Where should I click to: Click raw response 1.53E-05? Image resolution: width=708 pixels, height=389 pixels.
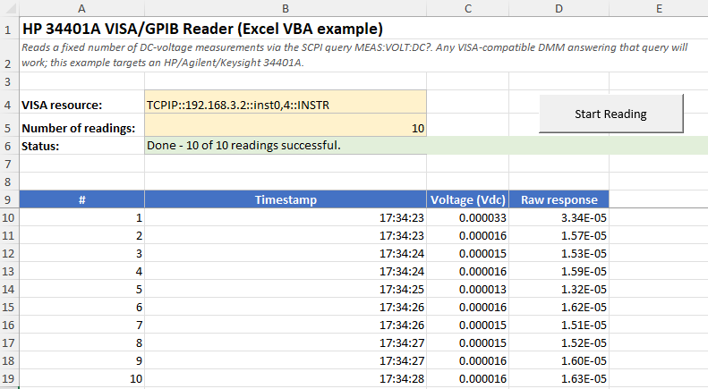[559, 253]
